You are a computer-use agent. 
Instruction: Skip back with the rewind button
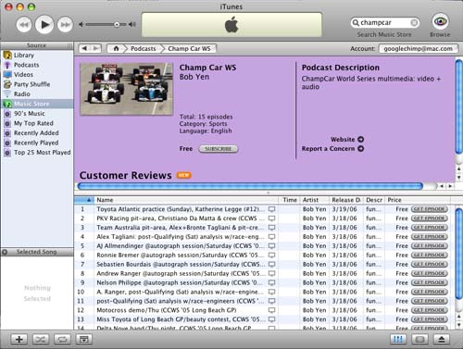[24, 25]
